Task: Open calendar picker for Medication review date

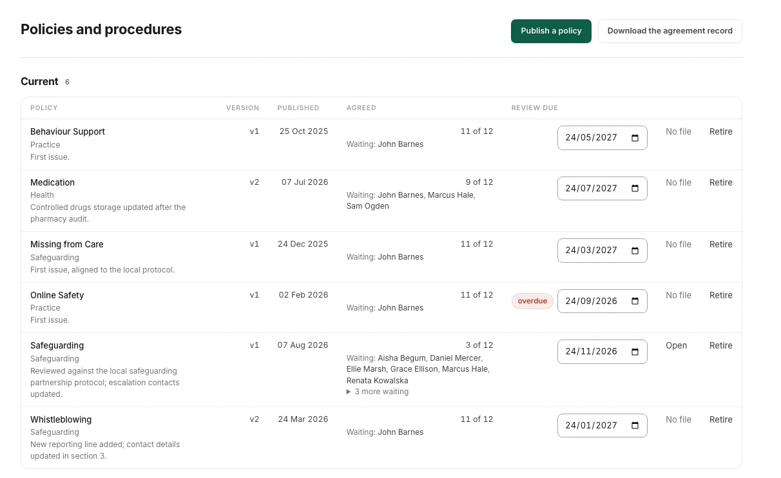Action: pos(635,189)
